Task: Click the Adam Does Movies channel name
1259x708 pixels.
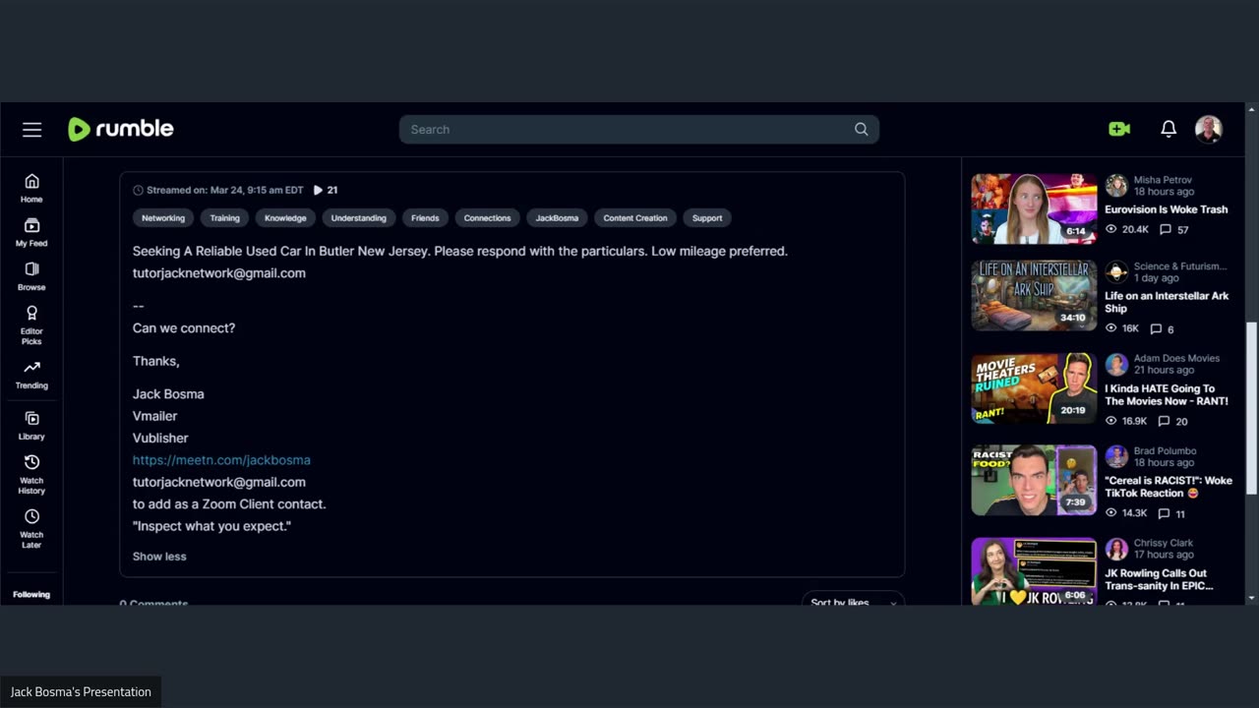Action: pos(1176,358)
